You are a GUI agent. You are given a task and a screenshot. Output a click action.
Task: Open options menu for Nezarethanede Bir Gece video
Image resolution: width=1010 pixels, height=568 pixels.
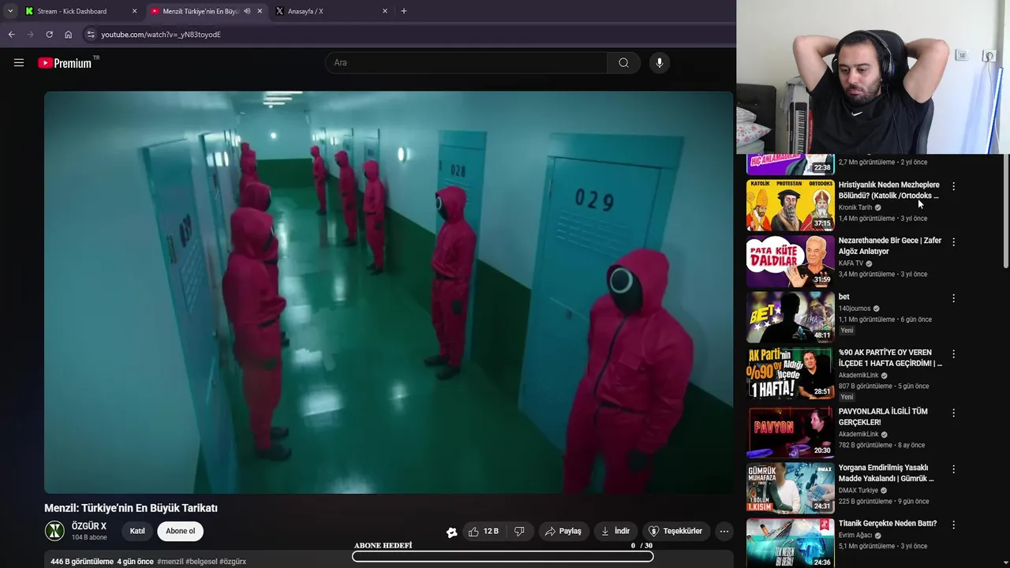(x=953, y=242)
